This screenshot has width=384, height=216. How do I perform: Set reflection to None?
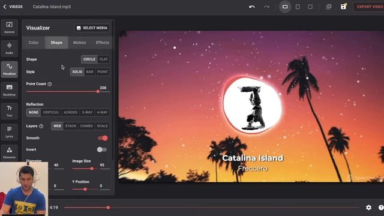[x=34, y=112]
